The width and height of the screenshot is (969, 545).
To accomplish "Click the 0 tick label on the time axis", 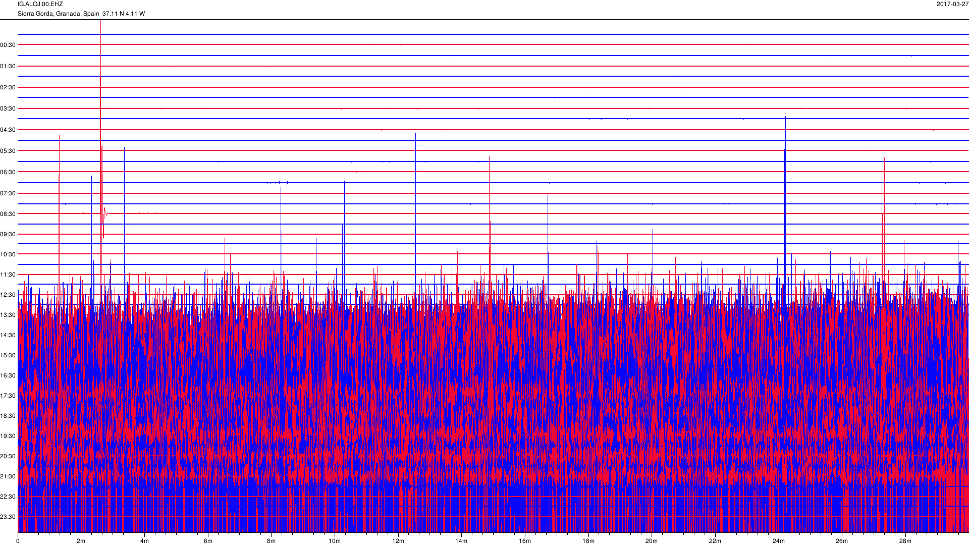I will (18, 541).
